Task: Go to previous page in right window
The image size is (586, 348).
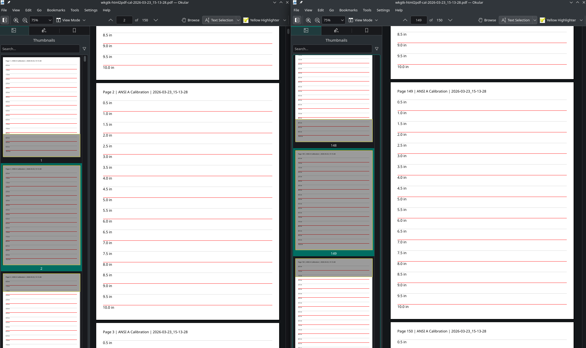Action: [405, 20]
